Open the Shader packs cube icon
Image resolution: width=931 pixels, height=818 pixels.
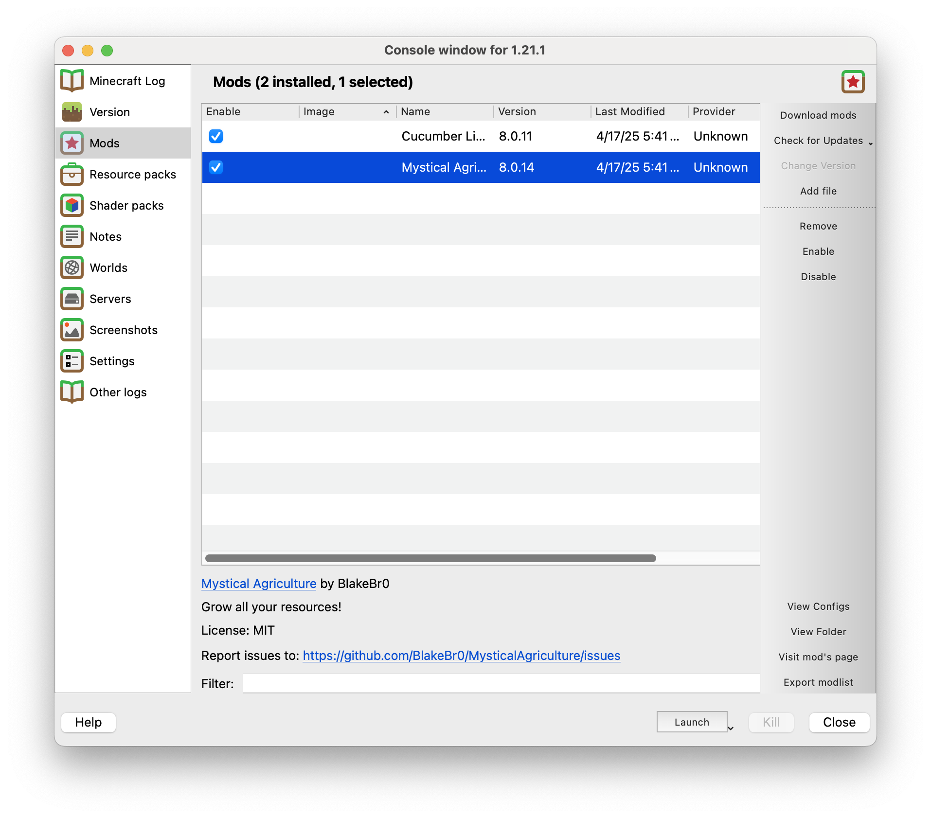(x=72, y=205)
